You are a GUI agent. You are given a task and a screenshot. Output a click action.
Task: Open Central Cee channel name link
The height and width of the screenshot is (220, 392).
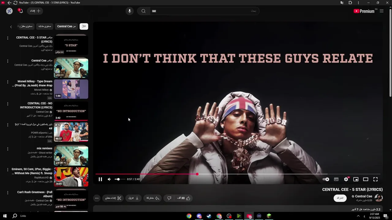[364, 196]
